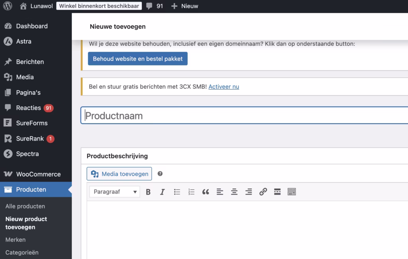This screenshot has width=408, height=259.
Task: Click the Productbeschrijving panel heading
Action: pos(117,156)
